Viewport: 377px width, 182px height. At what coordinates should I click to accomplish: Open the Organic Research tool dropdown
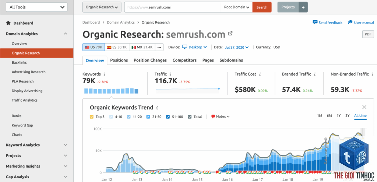102,7
